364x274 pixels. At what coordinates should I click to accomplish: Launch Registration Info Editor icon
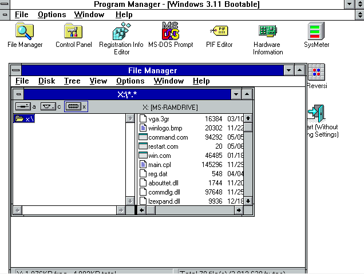pos(122,31)
